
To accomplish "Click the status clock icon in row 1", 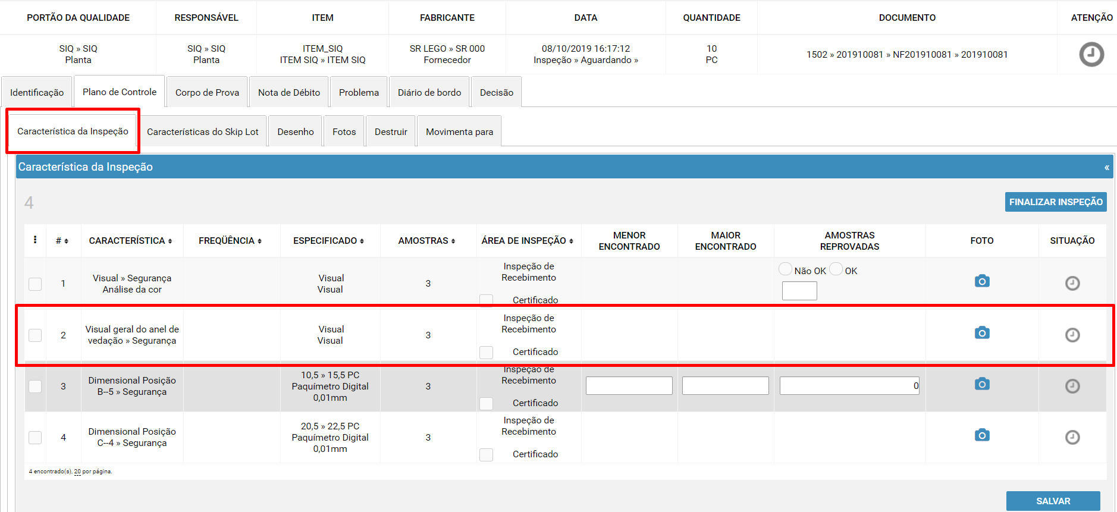I will click(x=1072, y=283).
